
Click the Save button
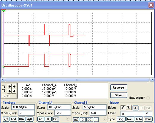tap(118, 95)
